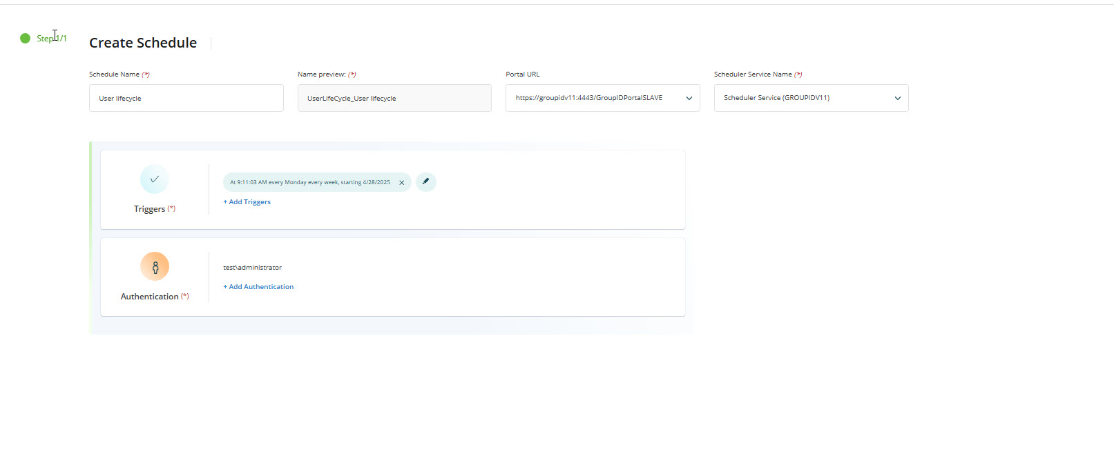
Task: Click the Schedule Name input field
Action: 186,98
